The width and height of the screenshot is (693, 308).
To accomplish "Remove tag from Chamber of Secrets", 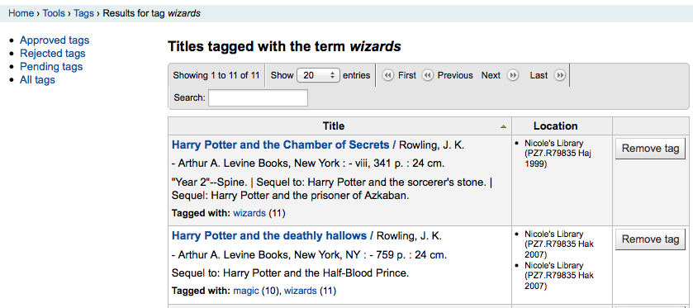I will [x=650, y=149].
